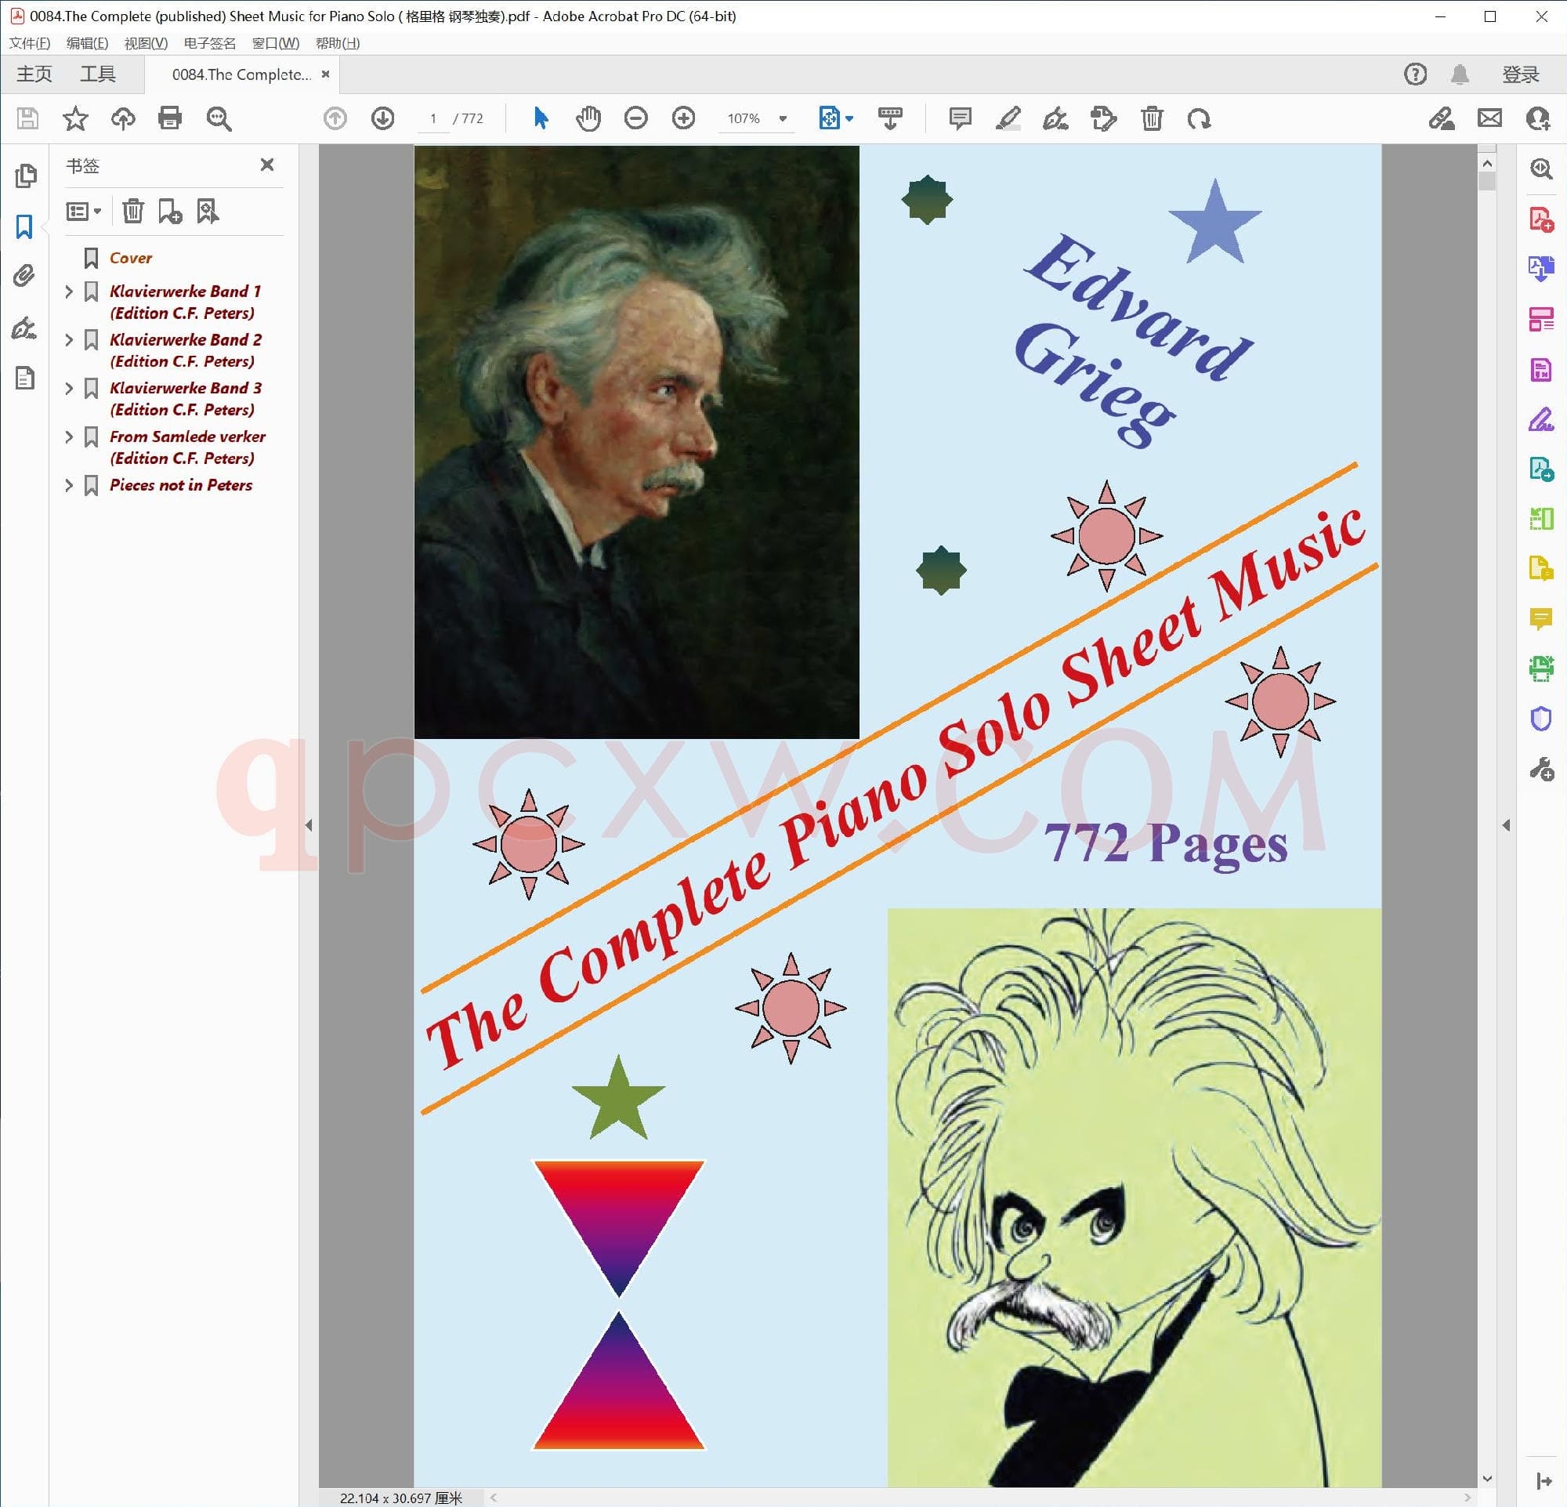
Task: Expand Klavierwerke Band 1 bookmark
Action: pyautogui.click(x=69, y=292)
